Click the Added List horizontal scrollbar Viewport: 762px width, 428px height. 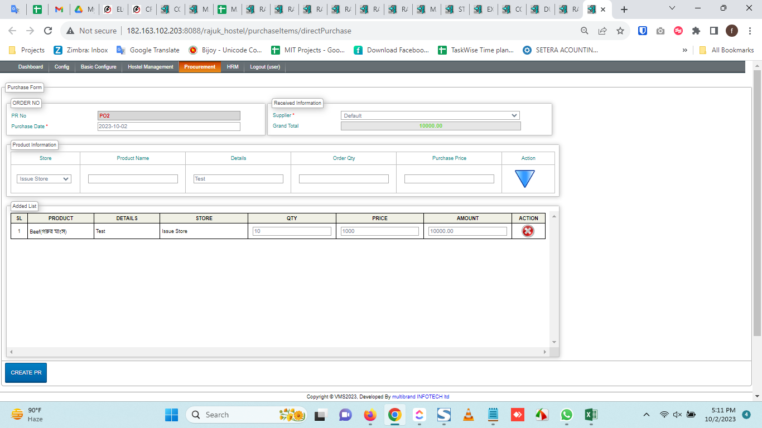coord(278,352)
